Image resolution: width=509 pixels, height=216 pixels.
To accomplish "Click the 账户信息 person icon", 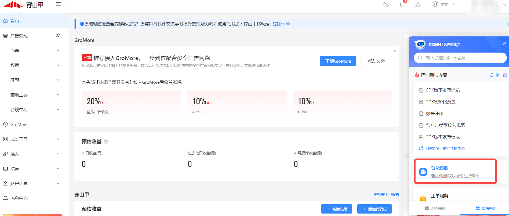I will (x=5, y=183).
